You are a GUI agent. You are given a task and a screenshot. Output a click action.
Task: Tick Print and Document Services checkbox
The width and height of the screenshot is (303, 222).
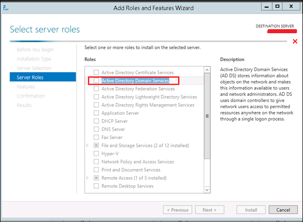coord(96,170)
